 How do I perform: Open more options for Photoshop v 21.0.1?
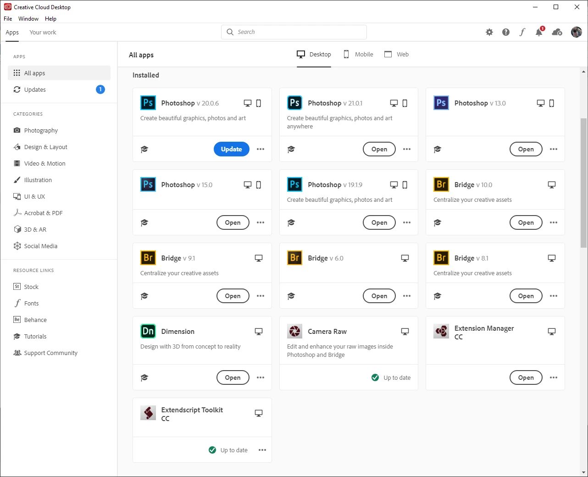click(407, 149)
